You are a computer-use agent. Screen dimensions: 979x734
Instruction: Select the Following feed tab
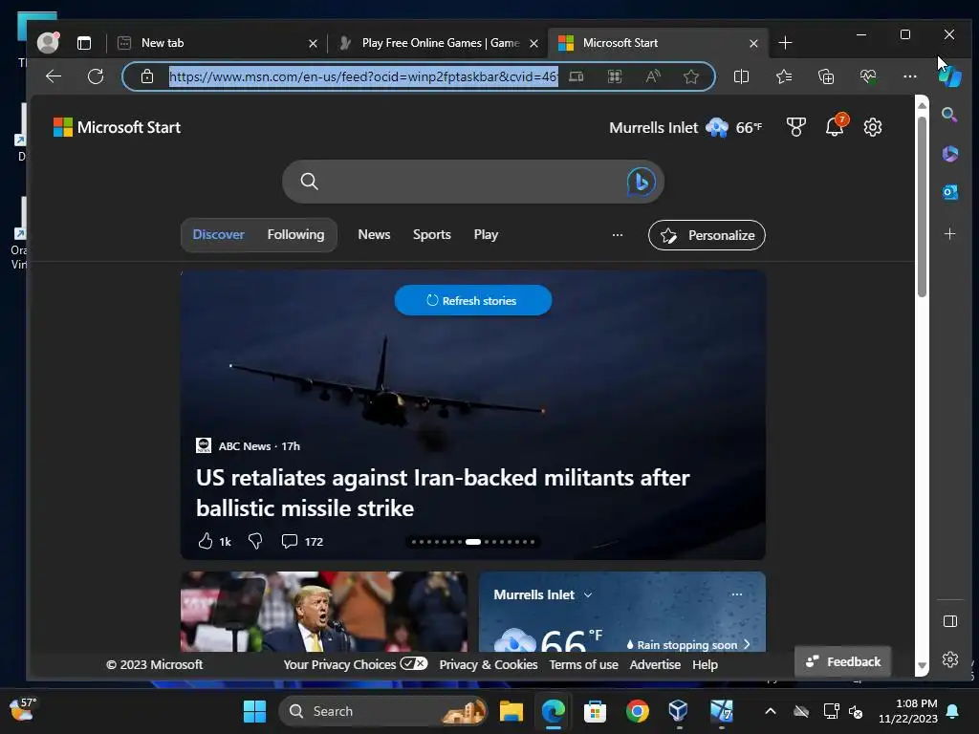295,235
